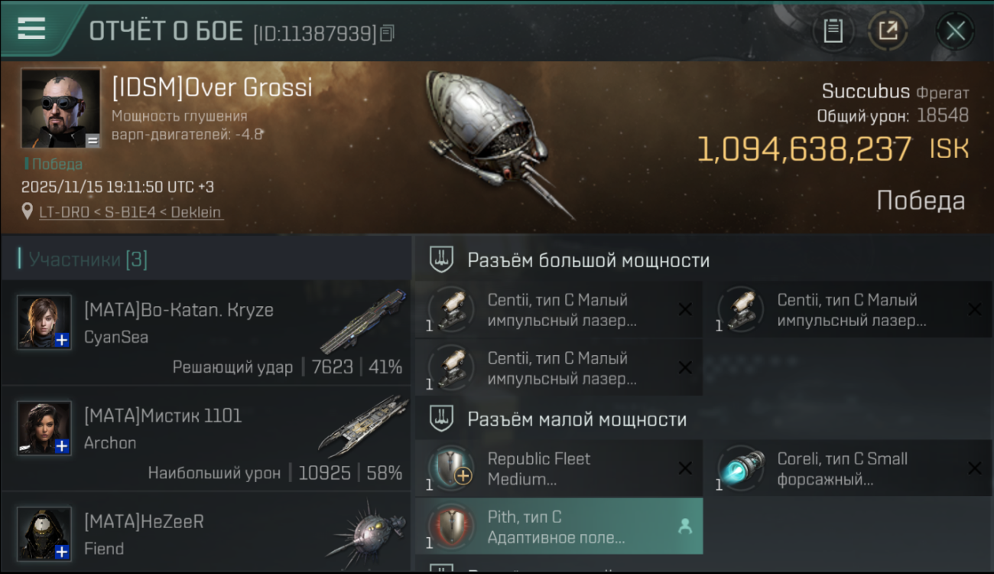Collapse the high power slot section

click(703, 260)
